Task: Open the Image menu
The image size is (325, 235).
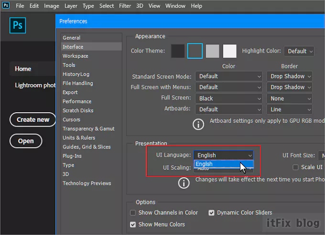Action: pos(52,6)
